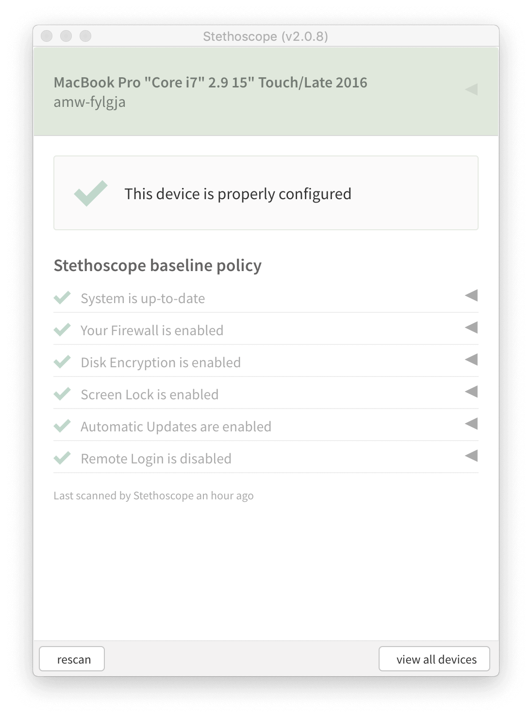Expand the Firewall policy row arrow
The image size is (532, 717).
pyautogui.click(x=471, y=327)
